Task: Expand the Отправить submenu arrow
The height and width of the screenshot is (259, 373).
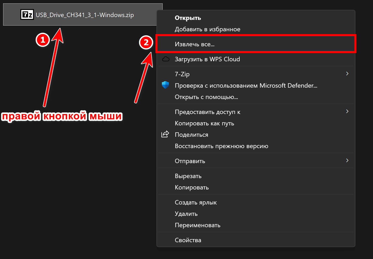Action: tap(347, 161)
